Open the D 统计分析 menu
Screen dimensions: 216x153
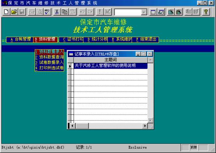[x=95, y=39]
